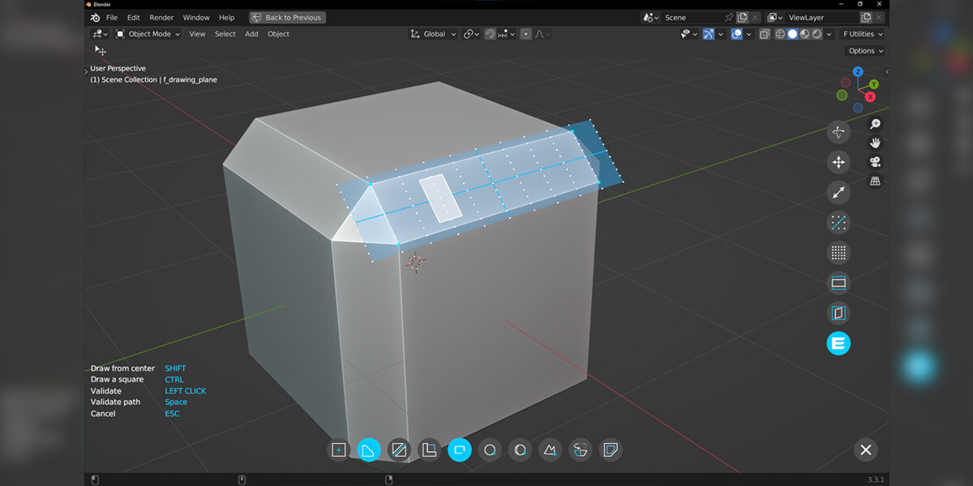
Task: Select the square draw tool in Fluent toolbar
Action: click(338, 450)
